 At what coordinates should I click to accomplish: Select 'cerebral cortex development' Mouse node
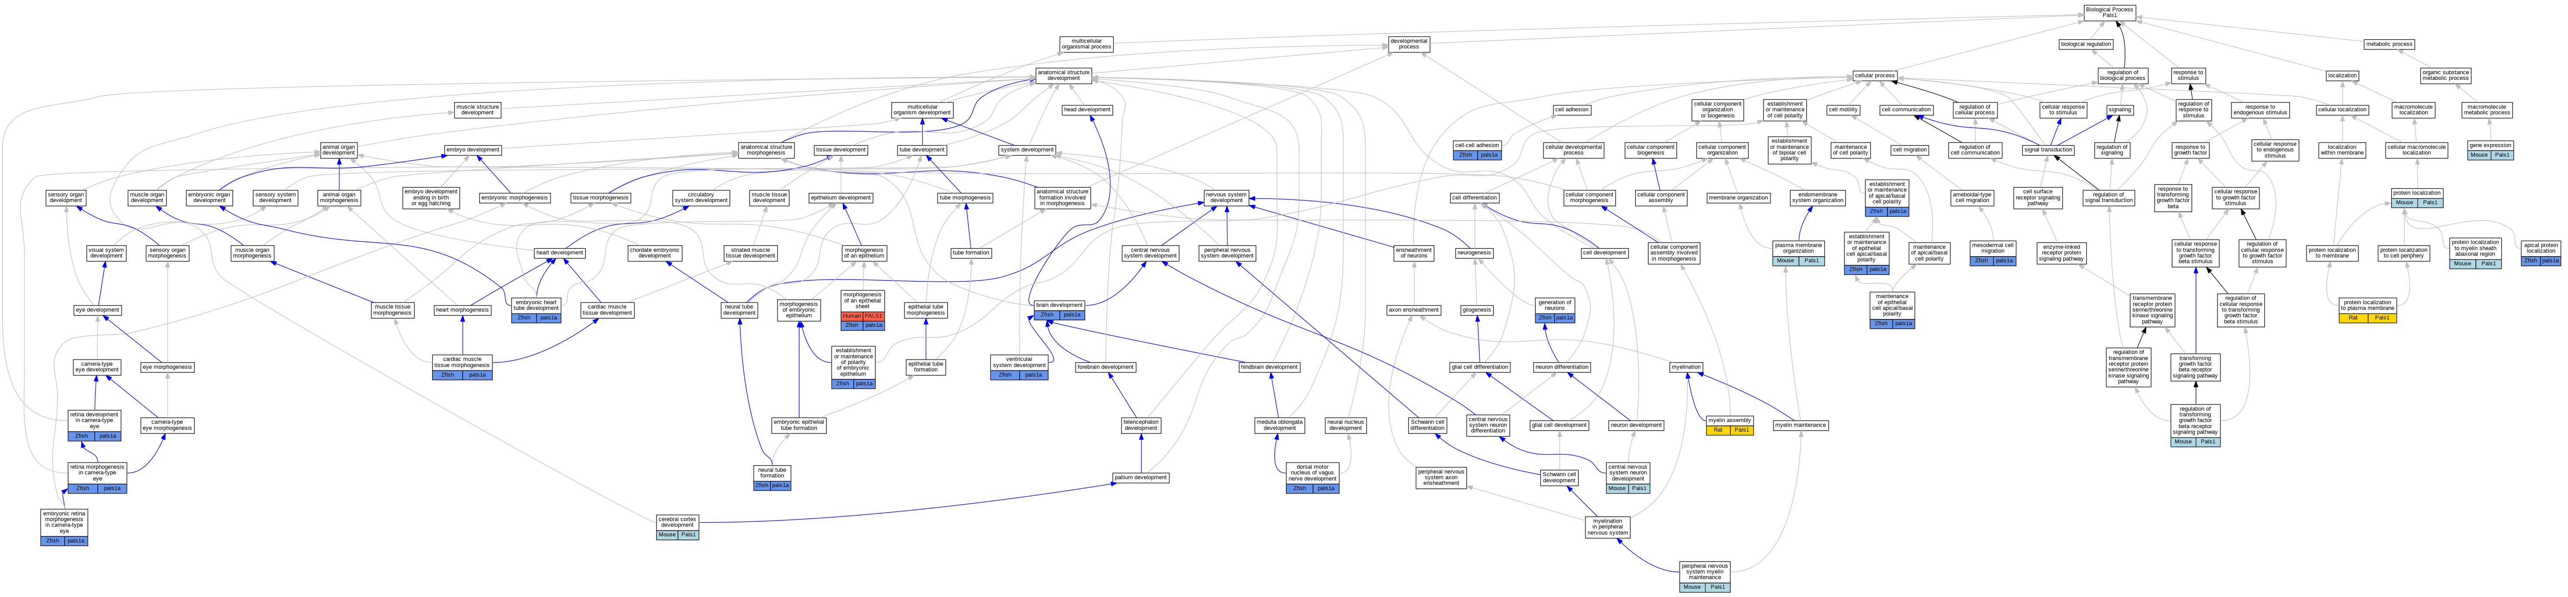[x=677, y=527]
